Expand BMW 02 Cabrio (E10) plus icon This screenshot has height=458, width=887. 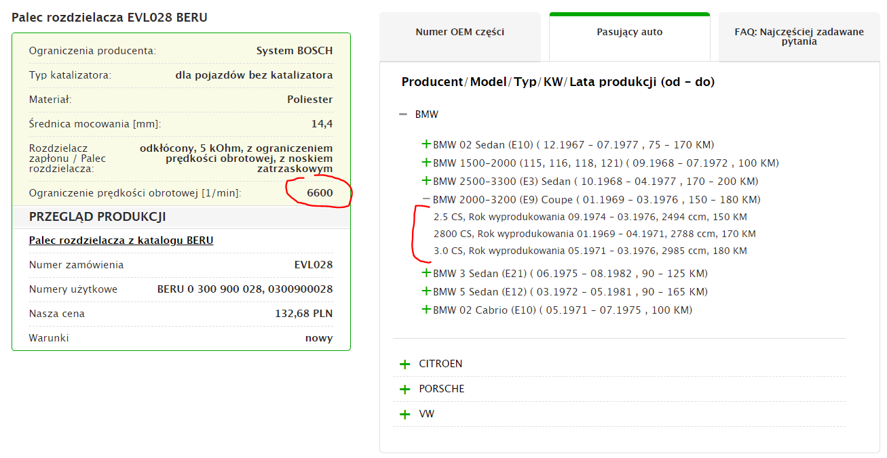click(x=426, y=310)
